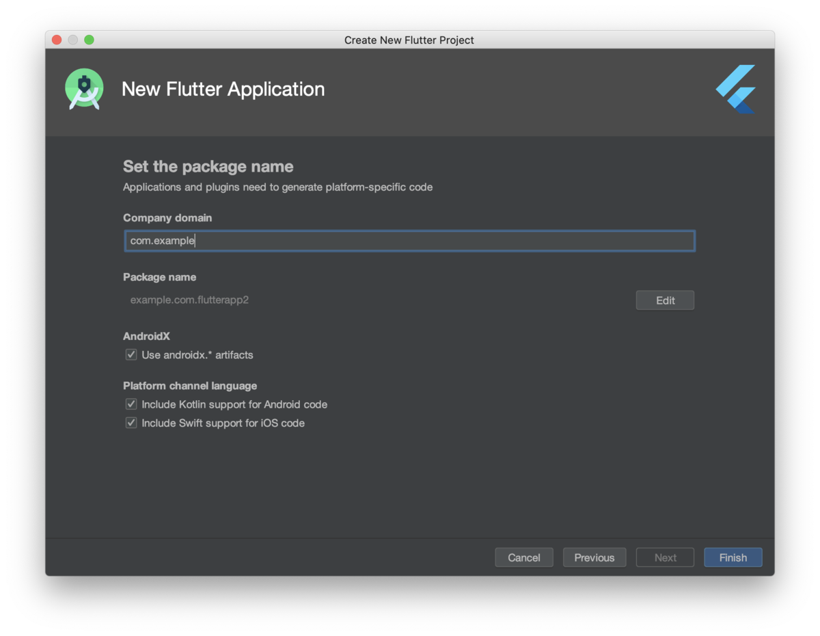
Task: Click the disabled Next button
Action: [665, 557]
